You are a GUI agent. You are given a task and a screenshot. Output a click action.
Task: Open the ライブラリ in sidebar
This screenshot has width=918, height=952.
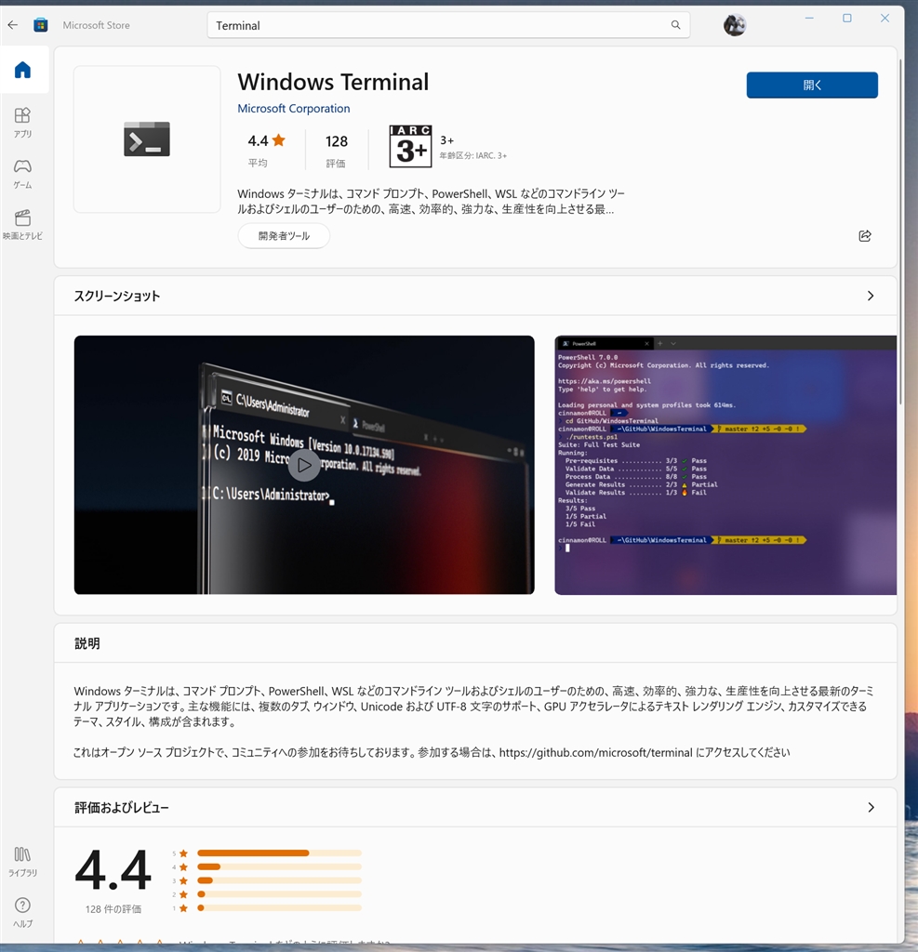click(22, 862)
